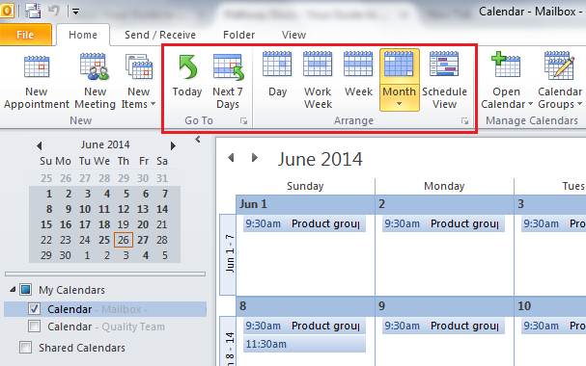Select Calendar - Quality Team entry
The width and height of the screenshot is (586, 366).
(x=106, y=327)
